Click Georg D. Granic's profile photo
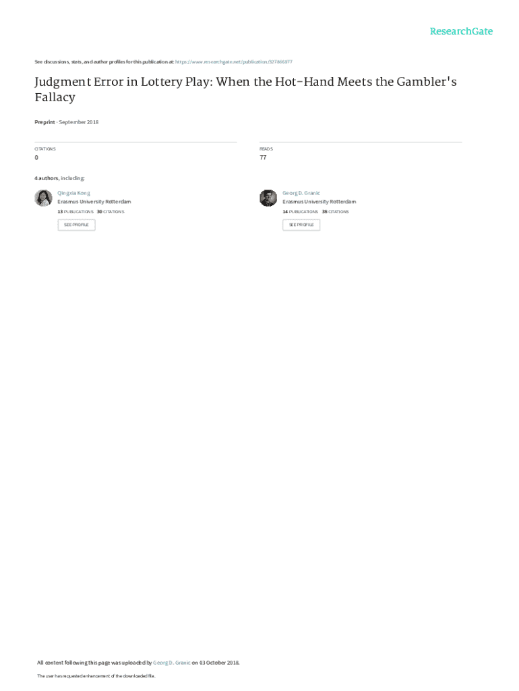This screenshot has height=691, width=519. pos(268,198)
